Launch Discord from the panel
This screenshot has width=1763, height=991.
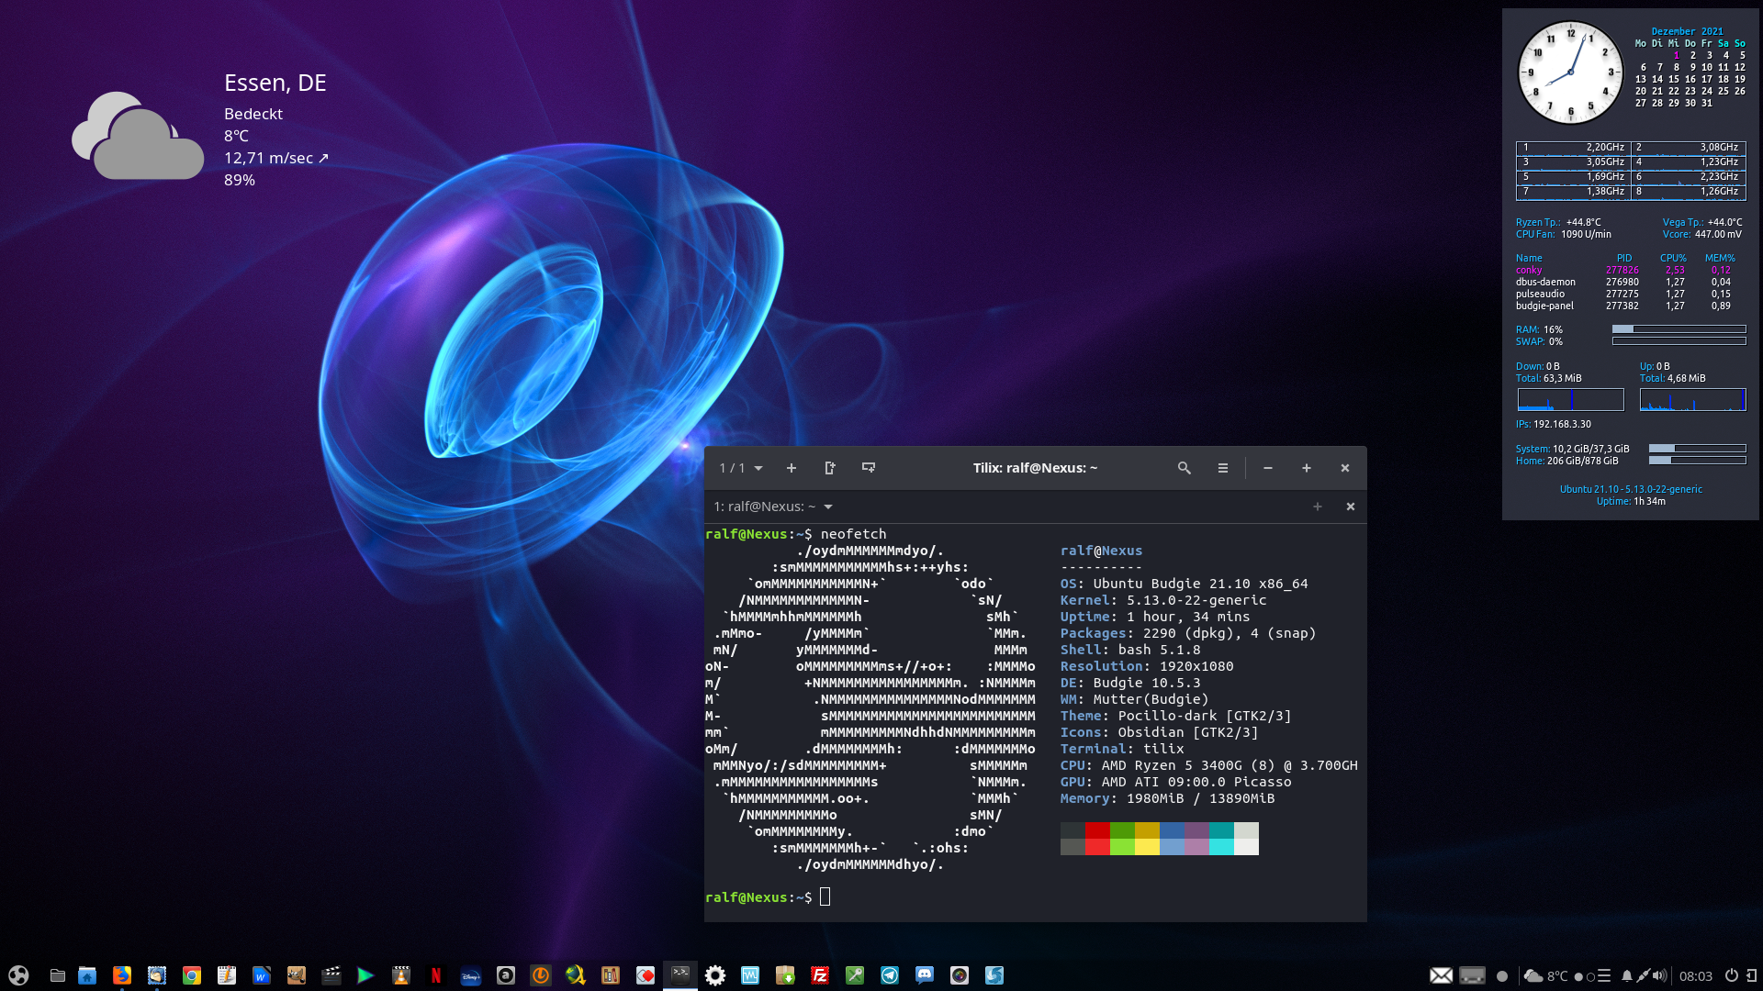tap(925, 975)
